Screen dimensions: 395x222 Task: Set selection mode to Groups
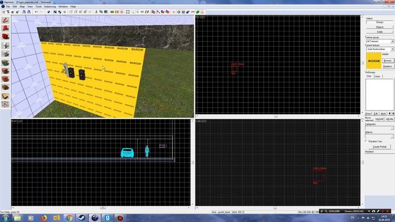click(x=380, y=22)
